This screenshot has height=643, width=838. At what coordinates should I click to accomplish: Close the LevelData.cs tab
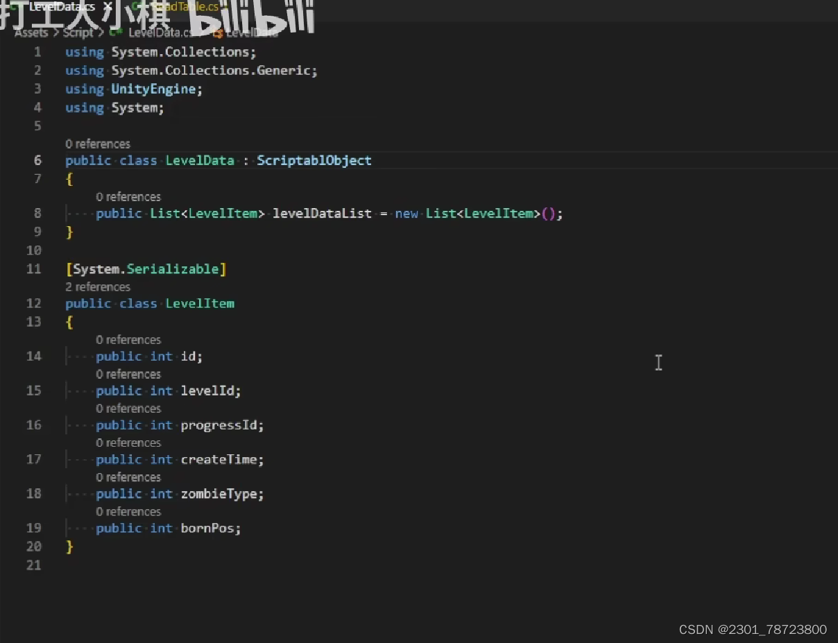point(107,7)
